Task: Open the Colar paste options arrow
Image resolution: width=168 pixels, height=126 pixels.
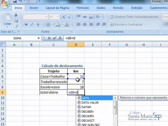Action: (7, 27)
